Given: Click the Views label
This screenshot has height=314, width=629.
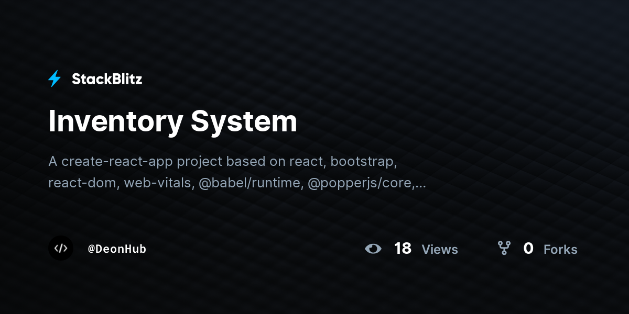Looking at the screenshot, I should [x=440, y=250].
